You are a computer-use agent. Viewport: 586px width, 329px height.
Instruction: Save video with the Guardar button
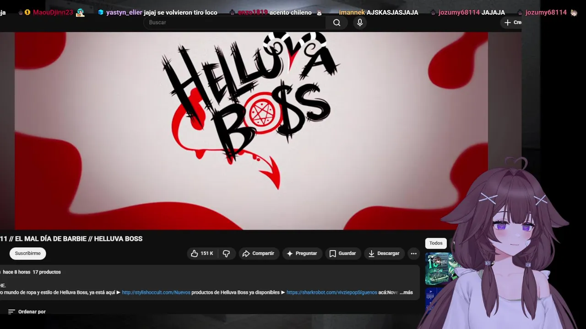click(342, 254)
